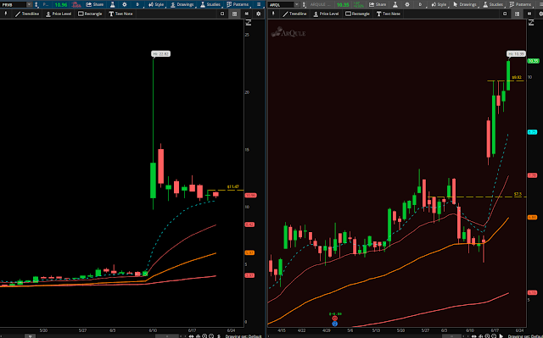Click Share in the left chart toolbar
The image size is (543, 338).
pyautogui.click(x=95, y=4)
